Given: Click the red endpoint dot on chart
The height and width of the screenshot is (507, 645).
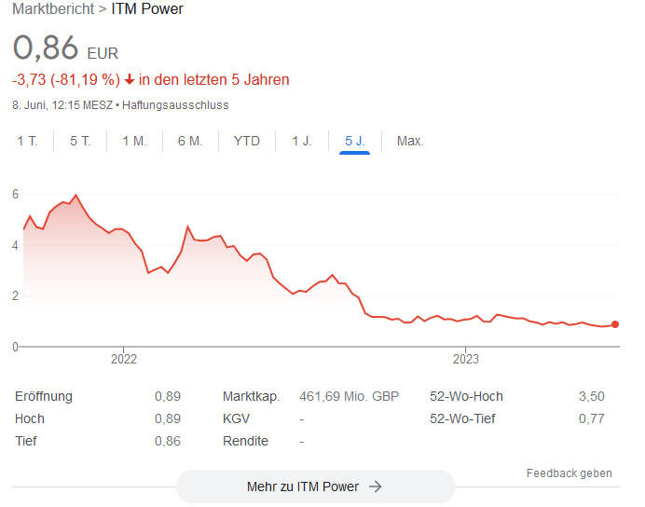Looking at the screenshot, I should click(615, 324).
